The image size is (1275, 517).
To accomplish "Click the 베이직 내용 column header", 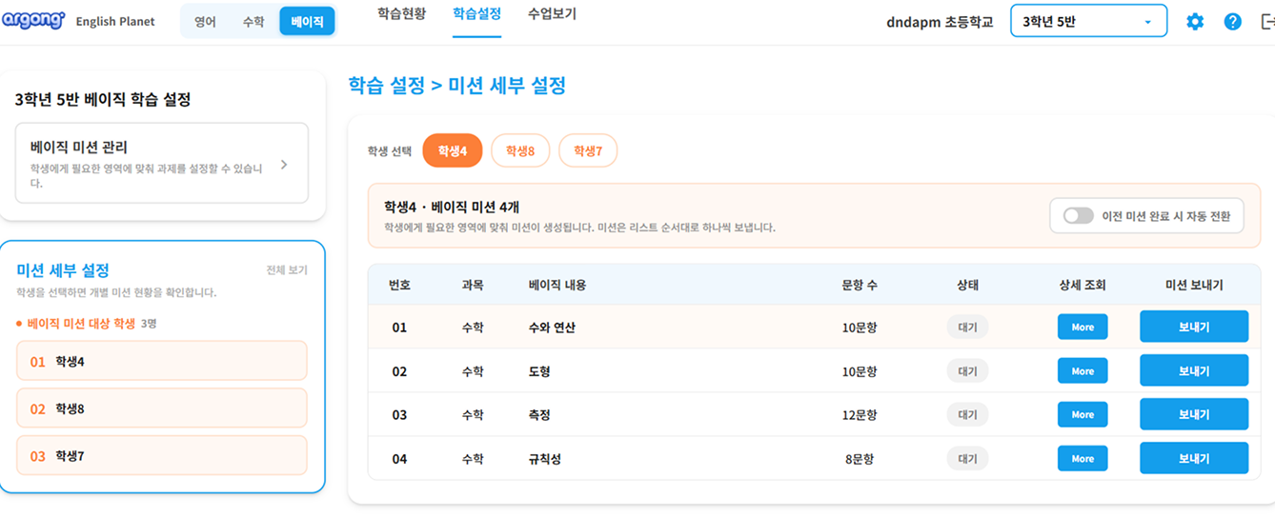I will 557,285.
